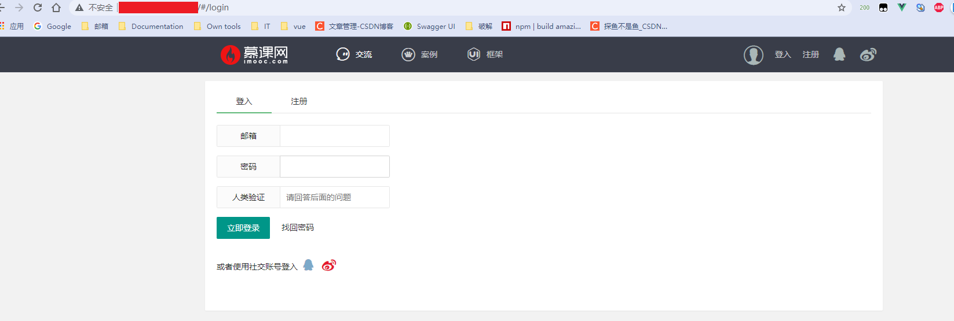
Task: Open the ABP Adblock Plus extension
Action: pyautogui.click(x=939, y=8)
